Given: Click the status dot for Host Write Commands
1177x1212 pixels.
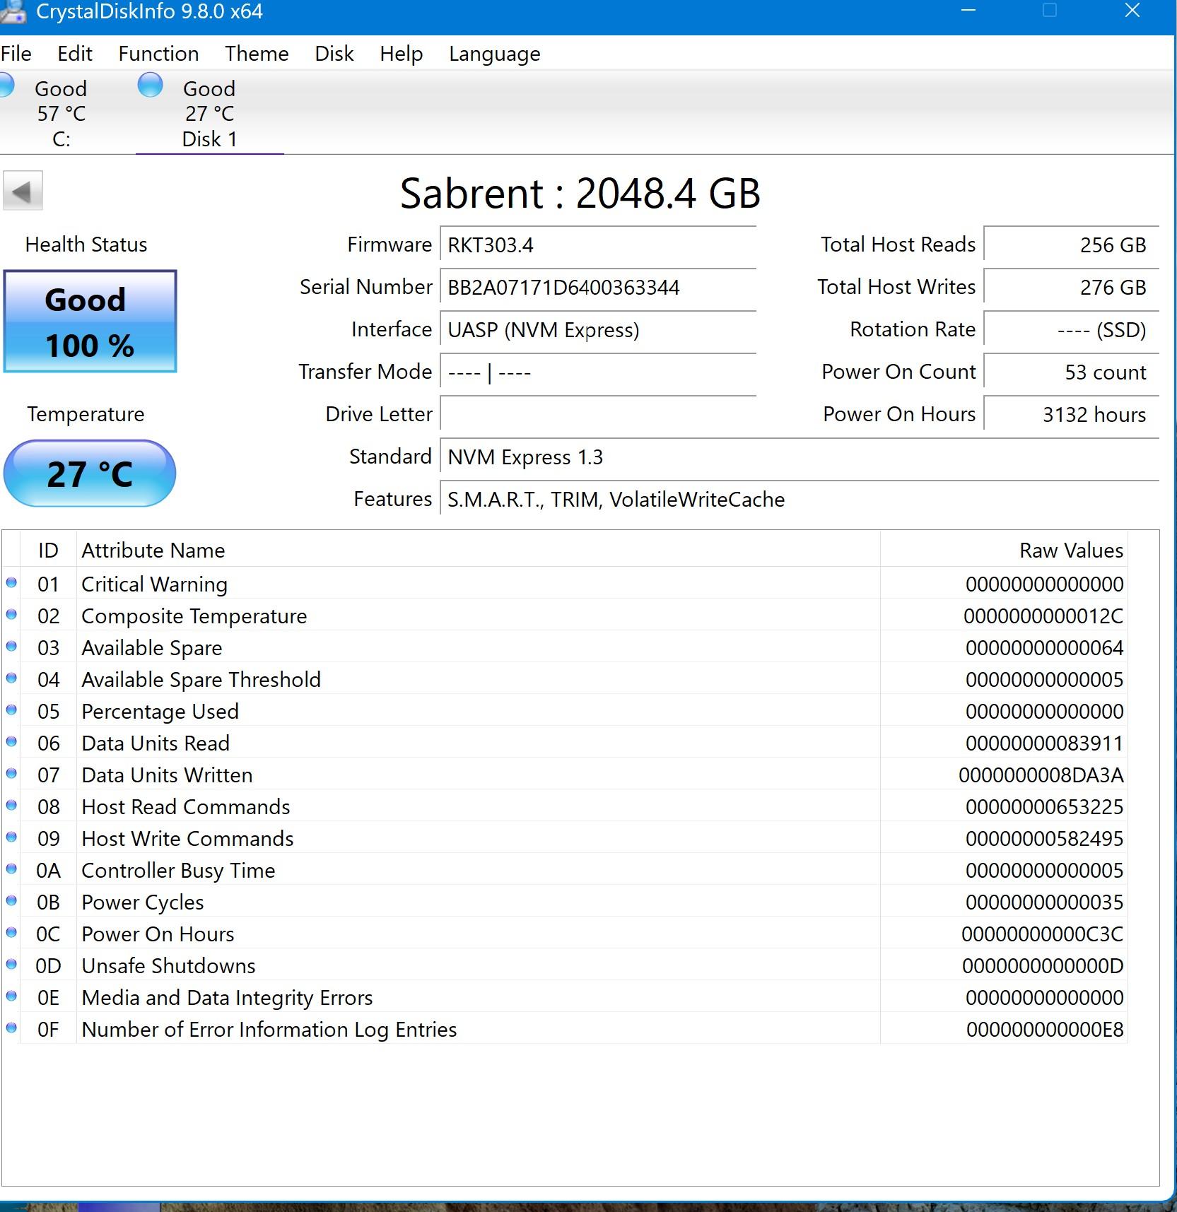Looking at the screenshot, I should pos(11,837).
